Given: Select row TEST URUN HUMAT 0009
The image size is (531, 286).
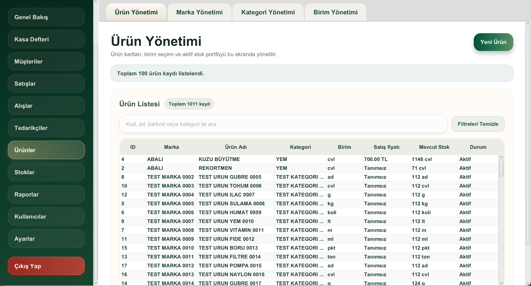Looking at the screenshot, I should [309, 212].
